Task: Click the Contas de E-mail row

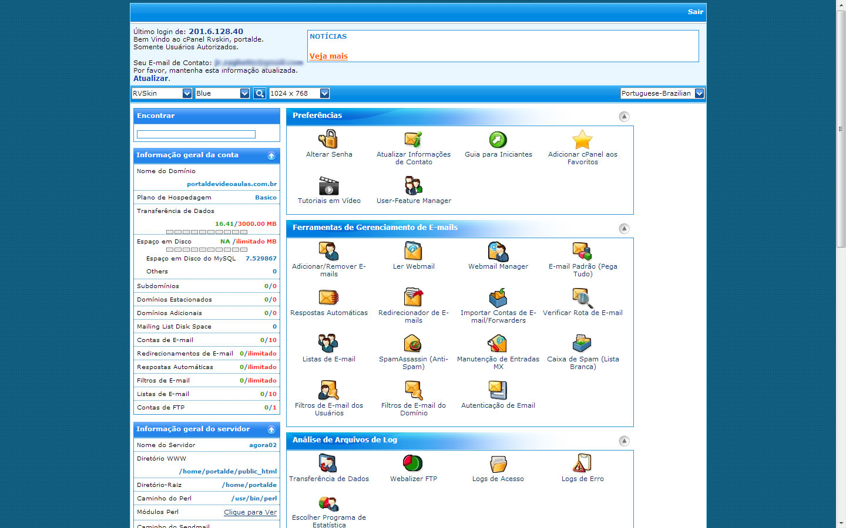Action: (207, 340)
